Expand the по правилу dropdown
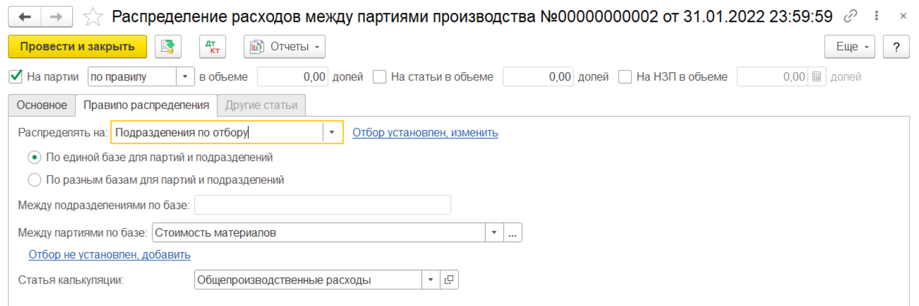 tap(185, 77)
